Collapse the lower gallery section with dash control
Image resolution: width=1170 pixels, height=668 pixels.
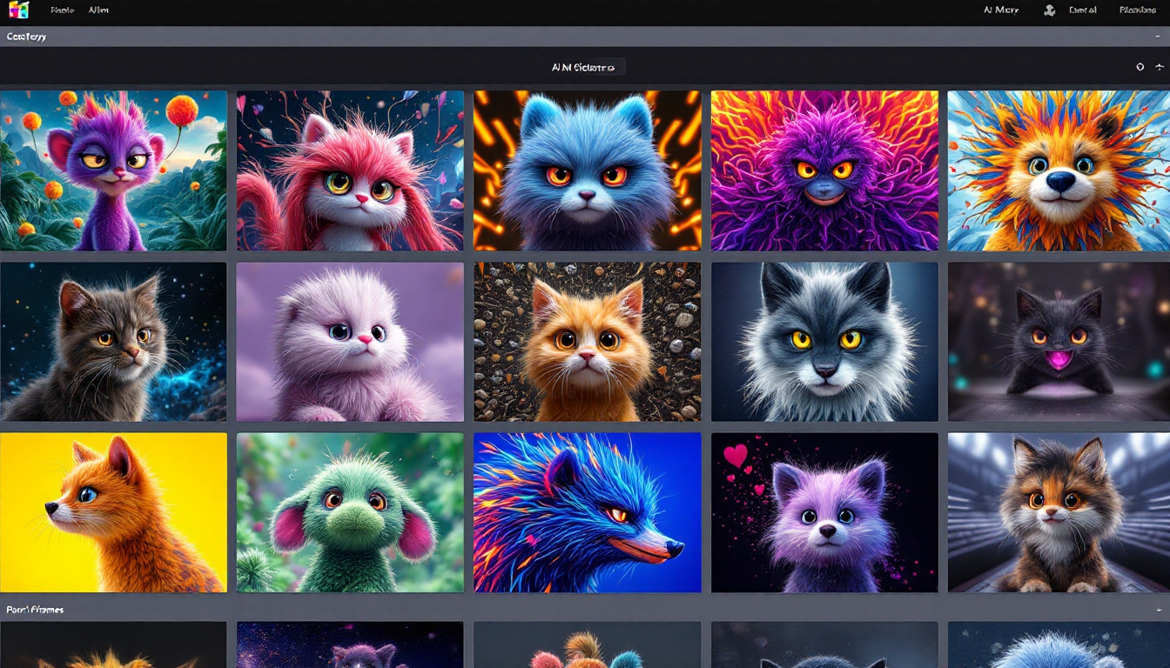point(1159,611)
